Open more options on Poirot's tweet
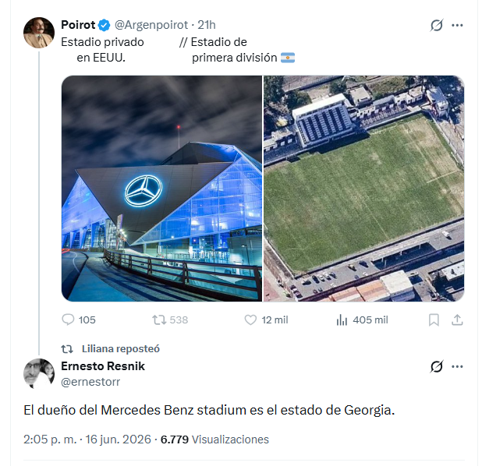 pos(457,25)
